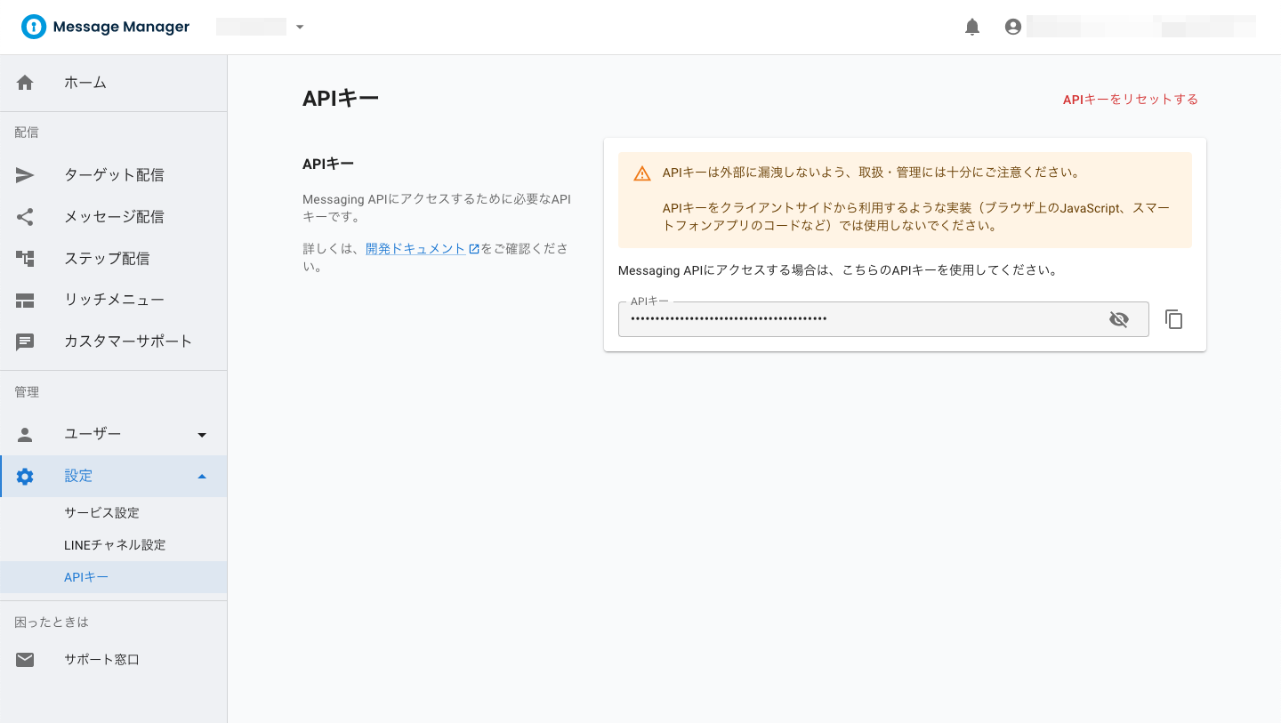The height and width of the screenshot is (723, 1281).
Task: Collapse the 設定 submenu arrow
Action: coord(202,476)
